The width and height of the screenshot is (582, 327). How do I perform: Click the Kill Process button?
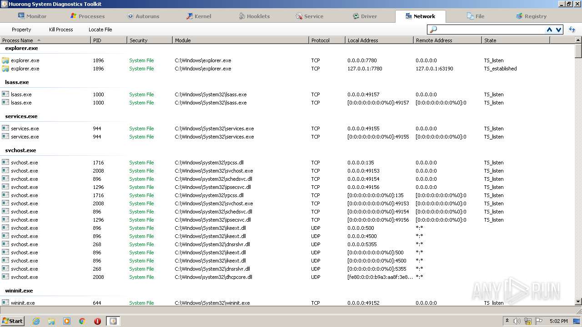pyautogui.click(x=61, y=30)
